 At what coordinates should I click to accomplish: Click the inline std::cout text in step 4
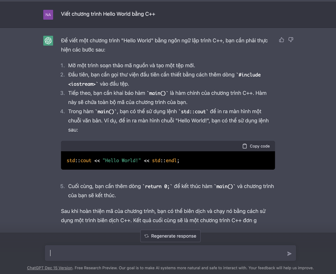click(194, 111)
